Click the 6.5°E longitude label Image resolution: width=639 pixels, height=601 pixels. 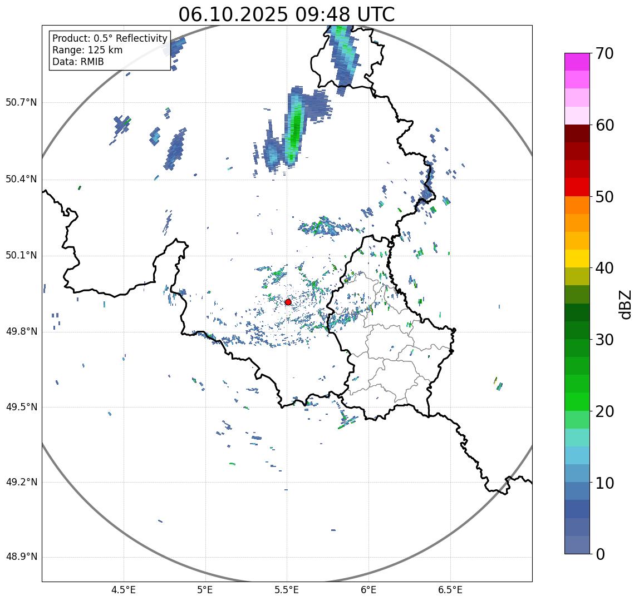point(450,589)
